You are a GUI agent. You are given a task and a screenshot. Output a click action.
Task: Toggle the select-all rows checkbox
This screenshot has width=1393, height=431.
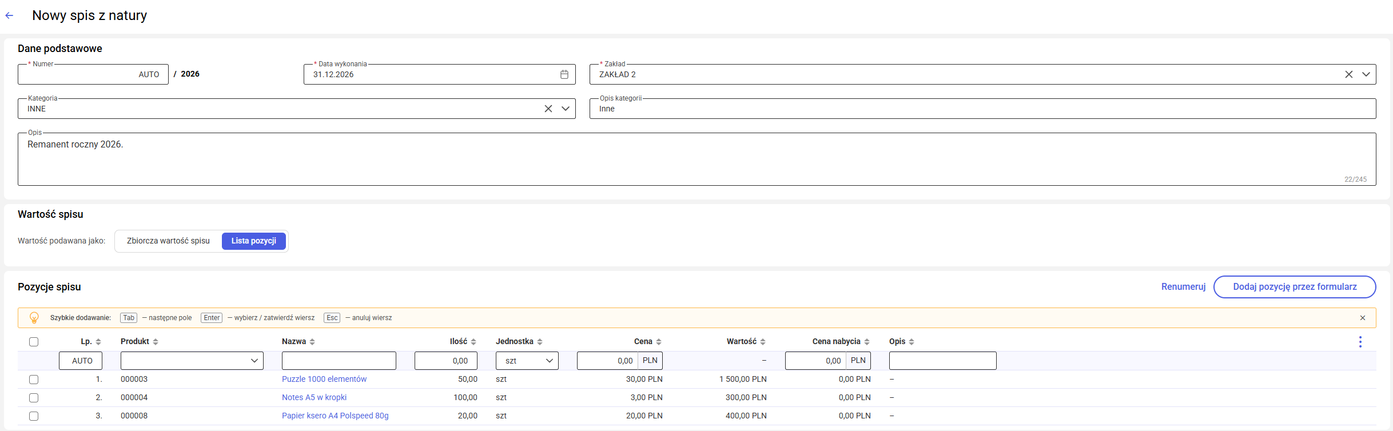point(34,342)
